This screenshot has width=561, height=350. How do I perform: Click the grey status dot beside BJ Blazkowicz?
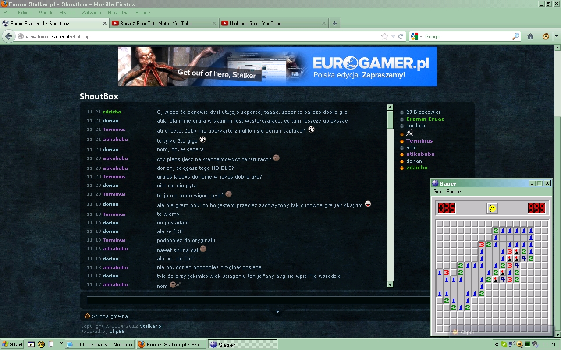(x=402, y=112)
